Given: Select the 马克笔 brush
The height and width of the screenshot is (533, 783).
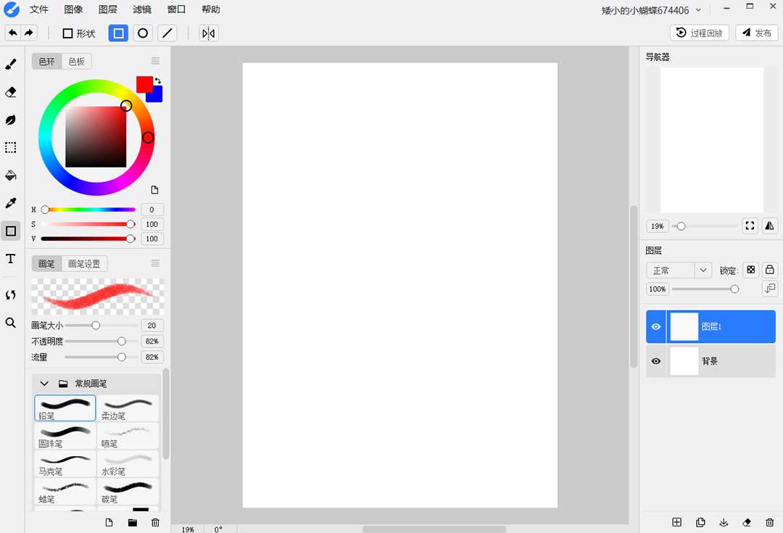Looking at the screenshot, I should pyautogui.click(x=65, y=463).
